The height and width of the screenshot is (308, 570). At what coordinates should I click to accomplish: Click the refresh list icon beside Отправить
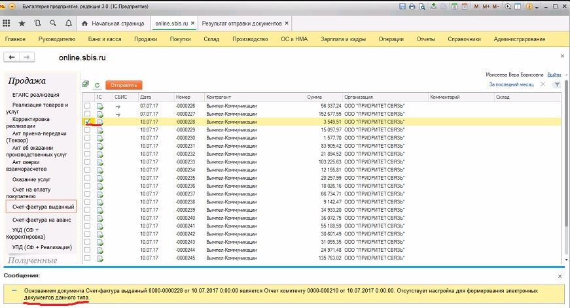97,85
